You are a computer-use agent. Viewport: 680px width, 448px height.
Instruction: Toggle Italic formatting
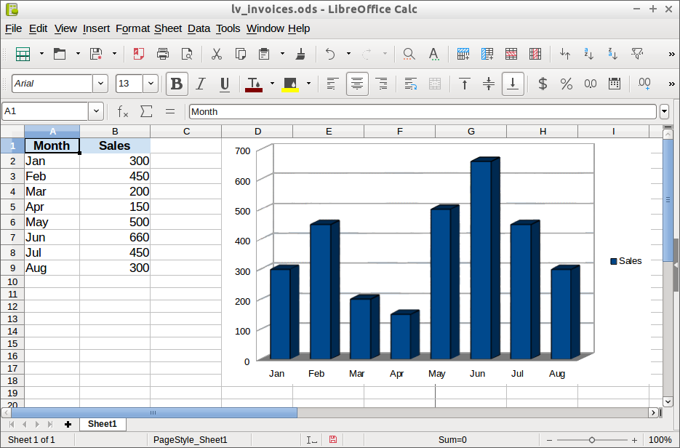201,84
